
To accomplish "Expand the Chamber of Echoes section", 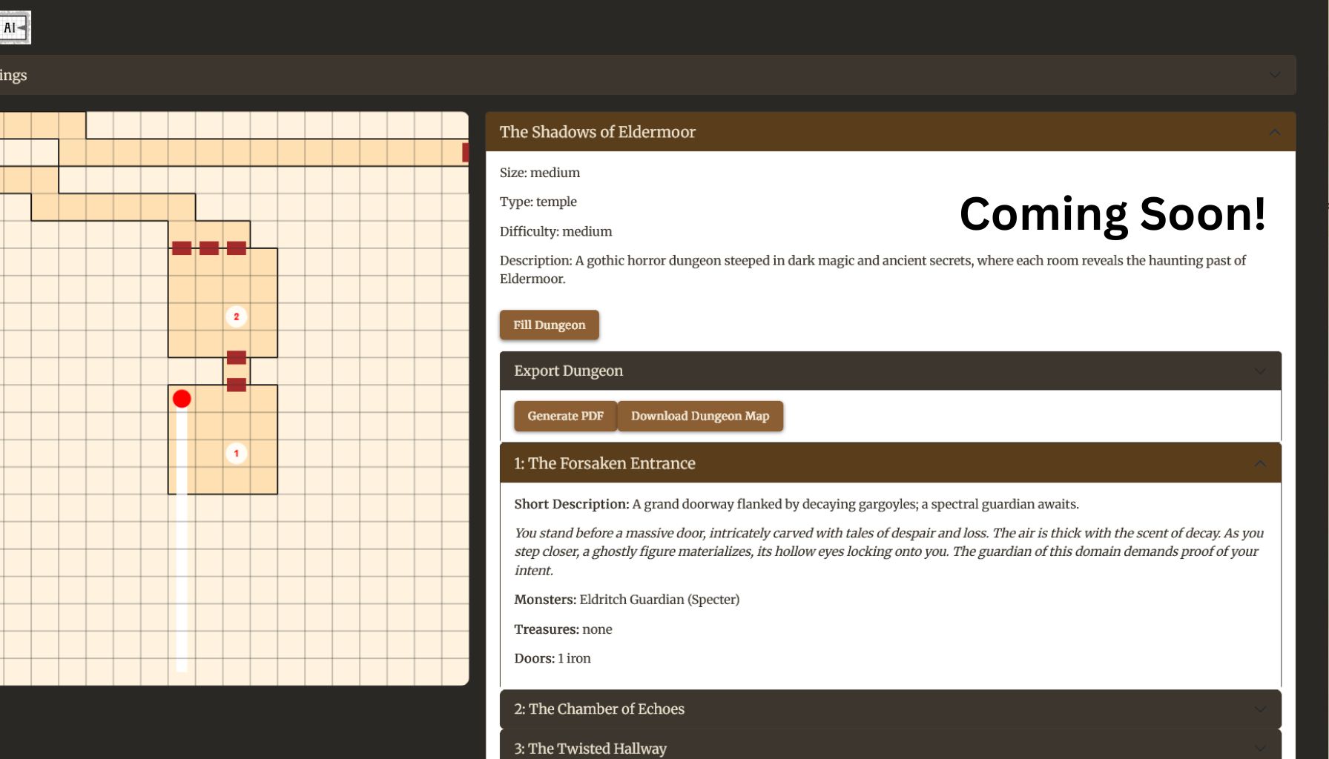I will click(x=1261, y=709).
